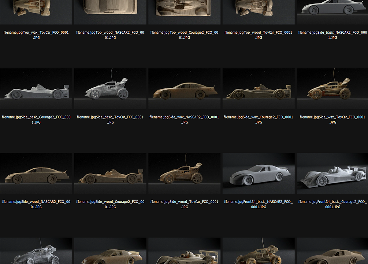Select the Side_basic_Courage2 race car thumbnail
This screenshot has width=368, height=264.
[x=36, y=88]
